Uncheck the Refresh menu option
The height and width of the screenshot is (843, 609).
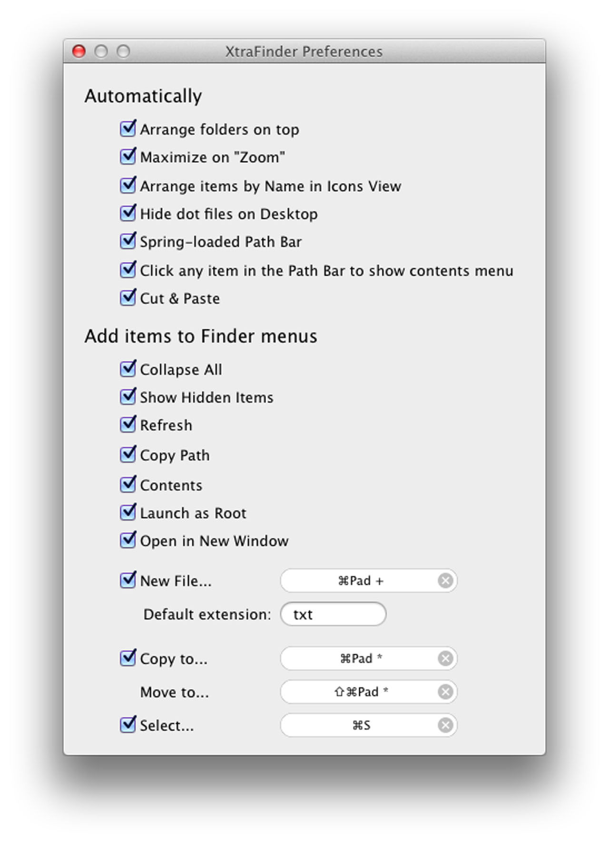pyautogui.click(x=127, y=423)
